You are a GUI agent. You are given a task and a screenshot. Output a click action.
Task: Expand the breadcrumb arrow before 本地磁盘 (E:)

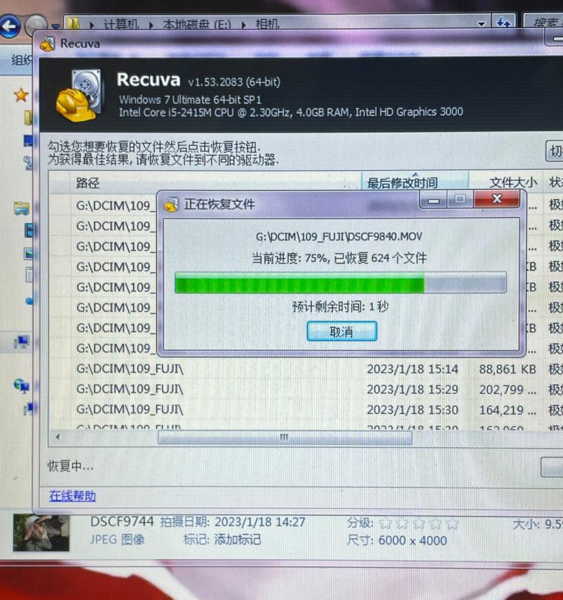[151, 25]
